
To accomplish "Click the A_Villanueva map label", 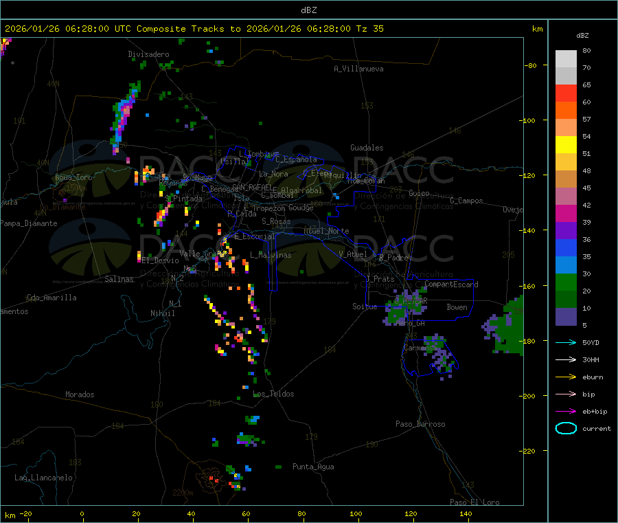I will pos(358,69).
